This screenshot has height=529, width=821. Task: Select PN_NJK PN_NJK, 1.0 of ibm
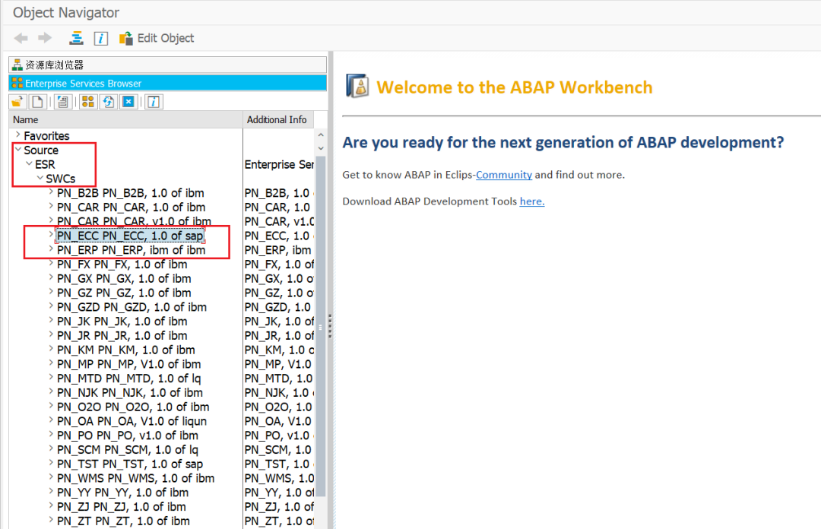tap(130, 392)
